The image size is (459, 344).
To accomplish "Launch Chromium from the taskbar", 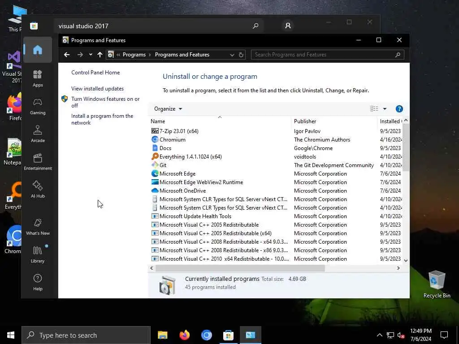I will 206,335.
